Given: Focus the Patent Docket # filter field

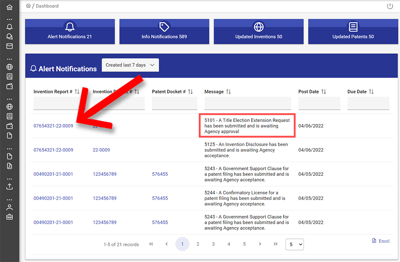Looking at the screenshot, I should pyautogui.click(x=174, y=103).
